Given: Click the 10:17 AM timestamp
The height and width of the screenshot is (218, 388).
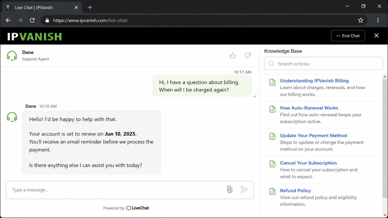Looking at the screenshot, I should click(242, 72).
